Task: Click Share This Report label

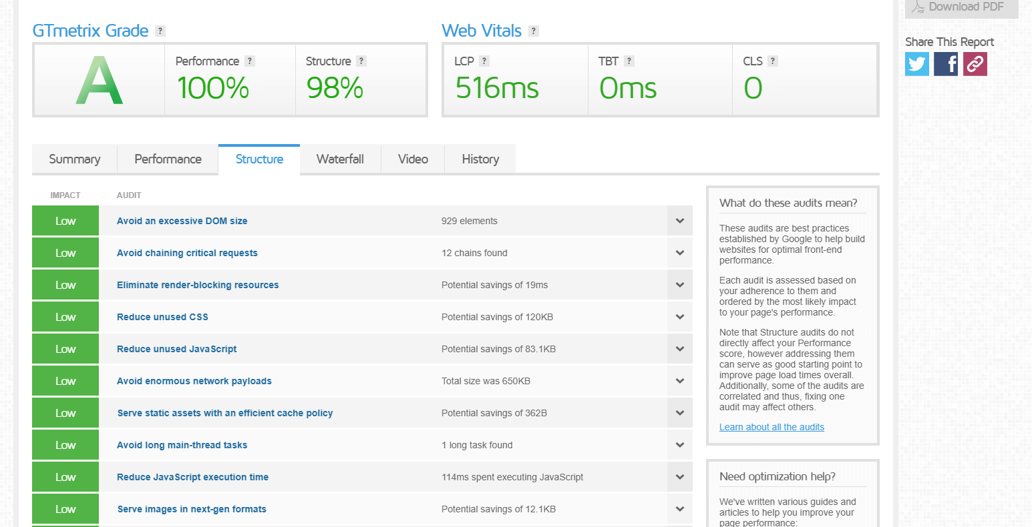Action: 949,41
